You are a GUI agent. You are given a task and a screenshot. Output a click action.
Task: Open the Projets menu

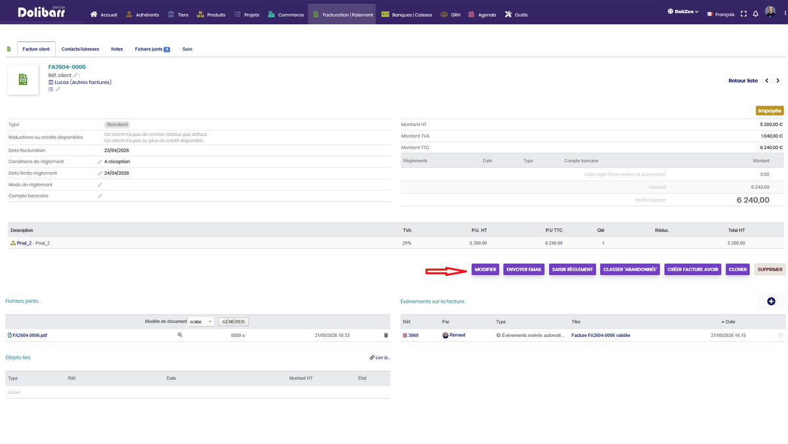pyautogui.click(x=246, y=14)
